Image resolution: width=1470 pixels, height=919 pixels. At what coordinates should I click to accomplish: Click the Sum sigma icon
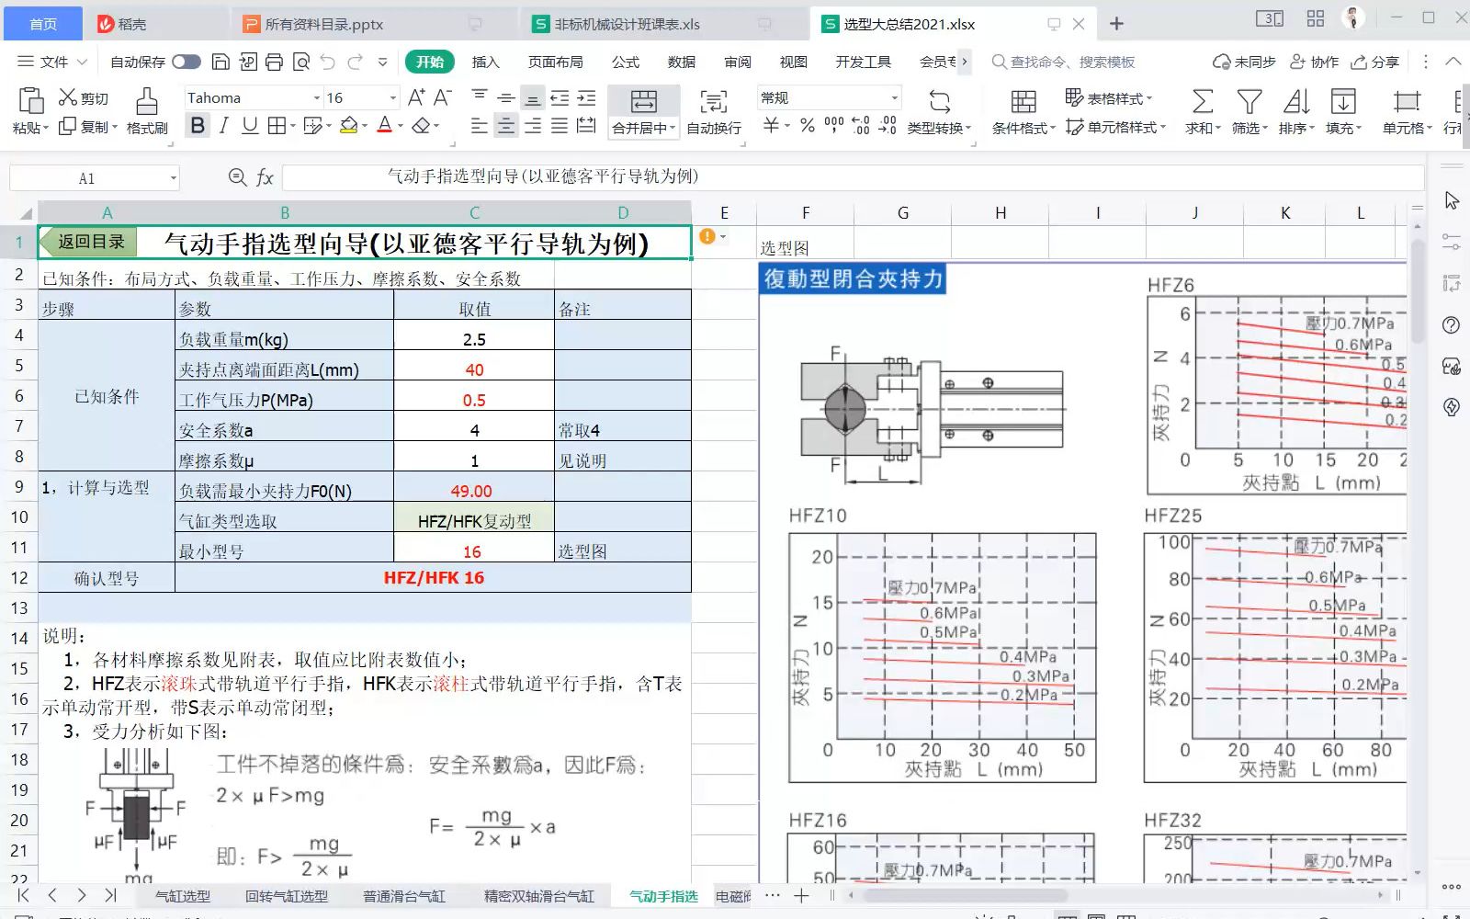(1202, 101)
